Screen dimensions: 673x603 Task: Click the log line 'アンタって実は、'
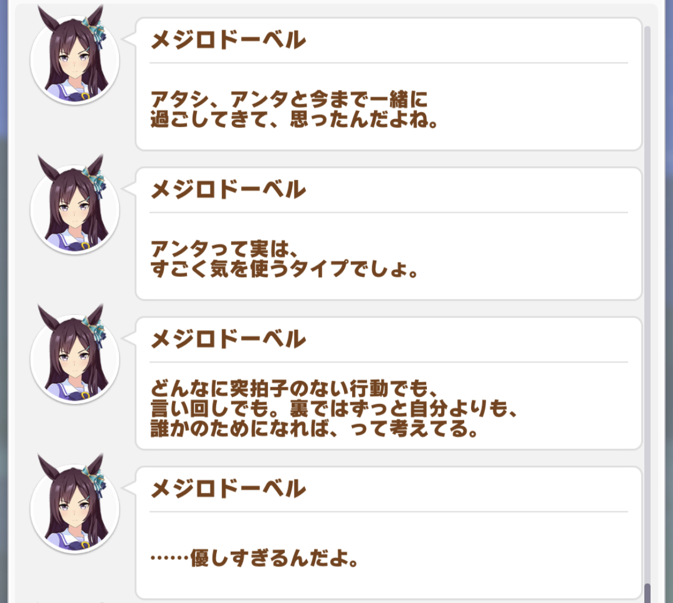pyautogui.click(x=224, y=249)
